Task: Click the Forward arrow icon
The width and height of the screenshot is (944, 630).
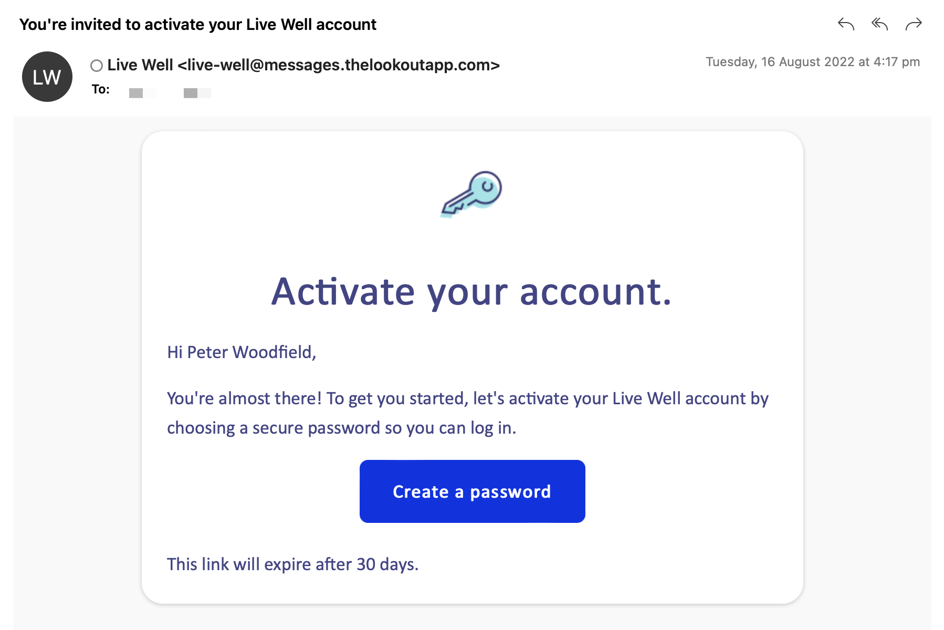Action: pos(914,24)
